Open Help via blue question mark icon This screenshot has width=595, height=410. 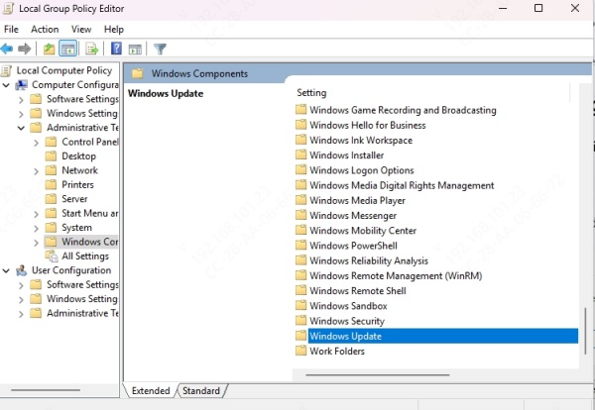point(116,49)
